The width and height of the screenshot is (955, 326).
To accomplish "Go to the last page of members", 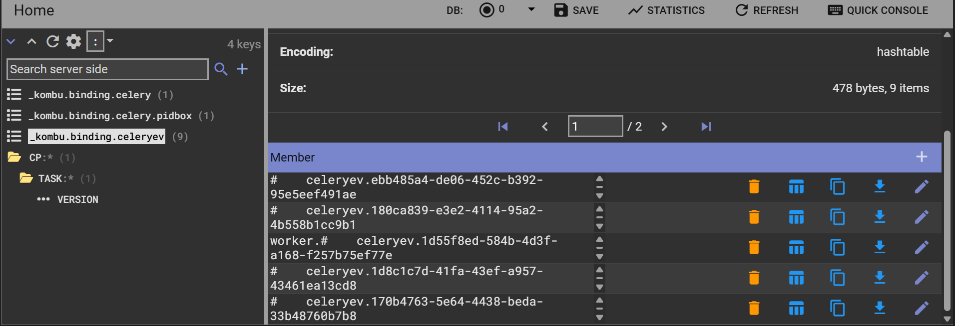I will pos(706,127).
